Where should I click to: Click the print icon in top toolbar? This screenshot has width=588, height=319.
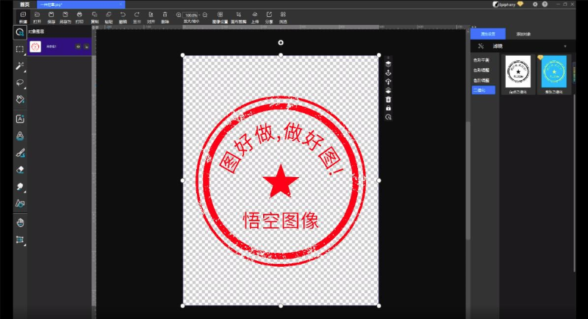point(79,15)
